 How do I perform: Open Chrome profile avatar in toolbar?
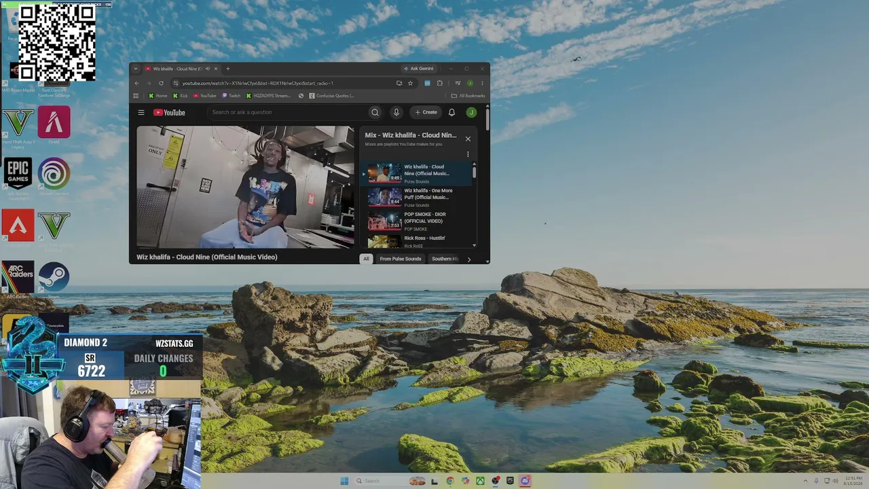coord(470,83)
